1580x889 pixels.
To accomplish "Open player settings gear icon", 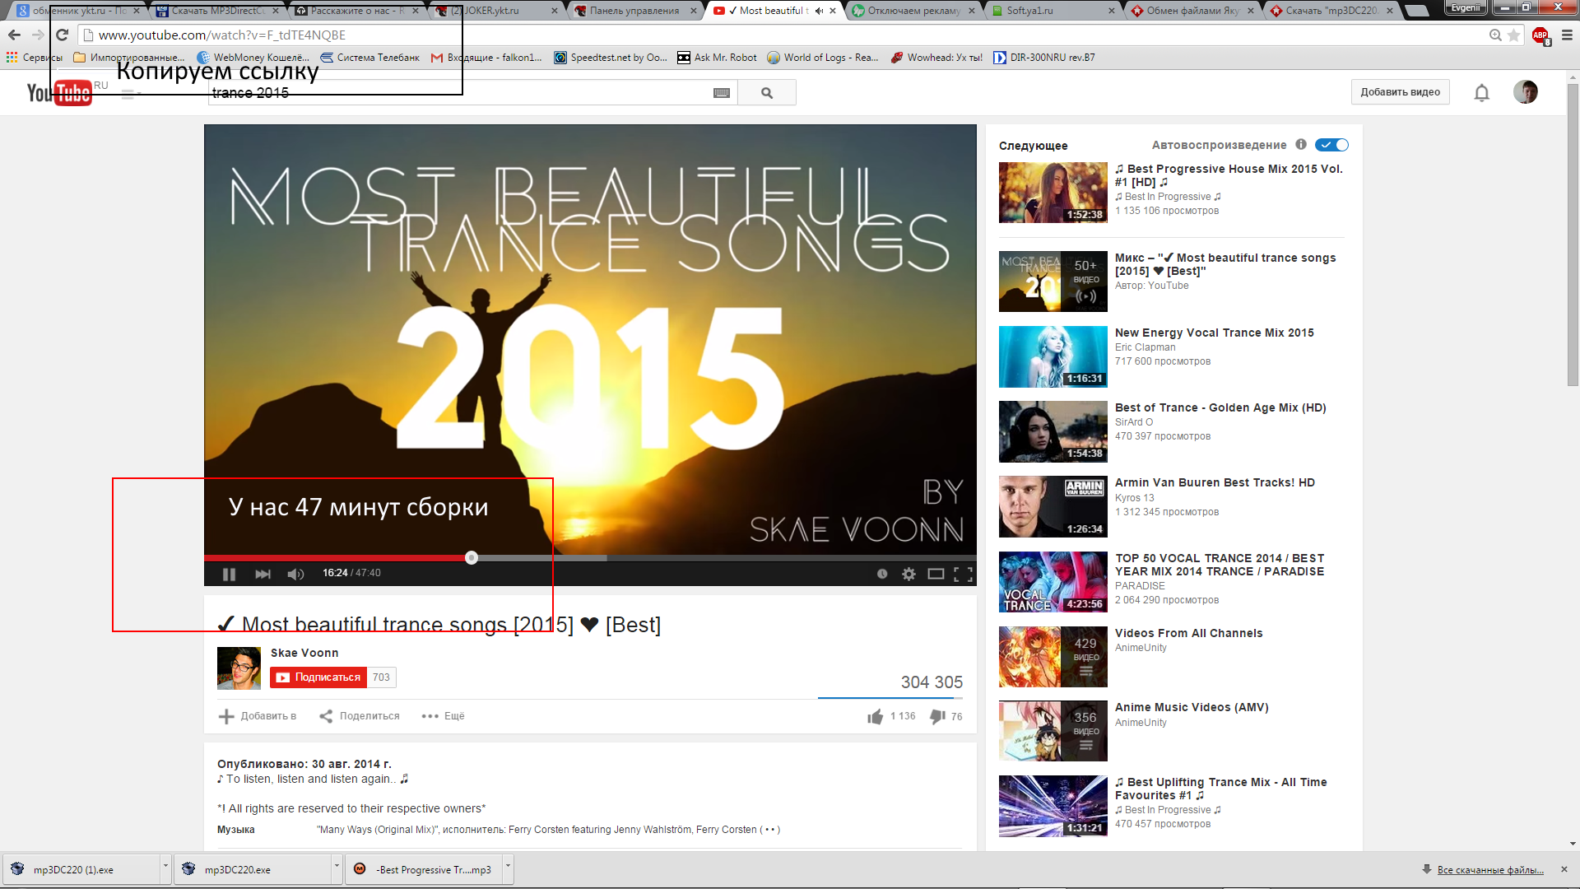I will pyautogui.click(x=908, y=574).
